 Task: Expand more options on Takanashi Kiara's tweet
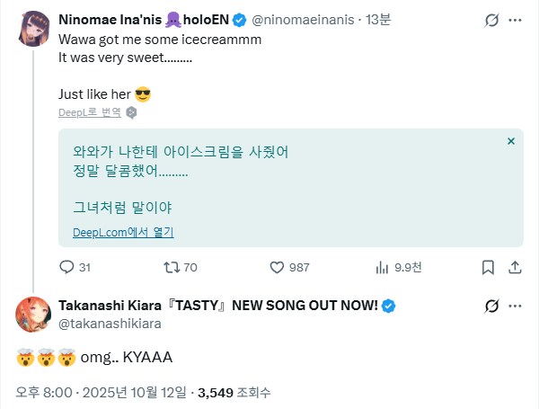tap(516, 307)
